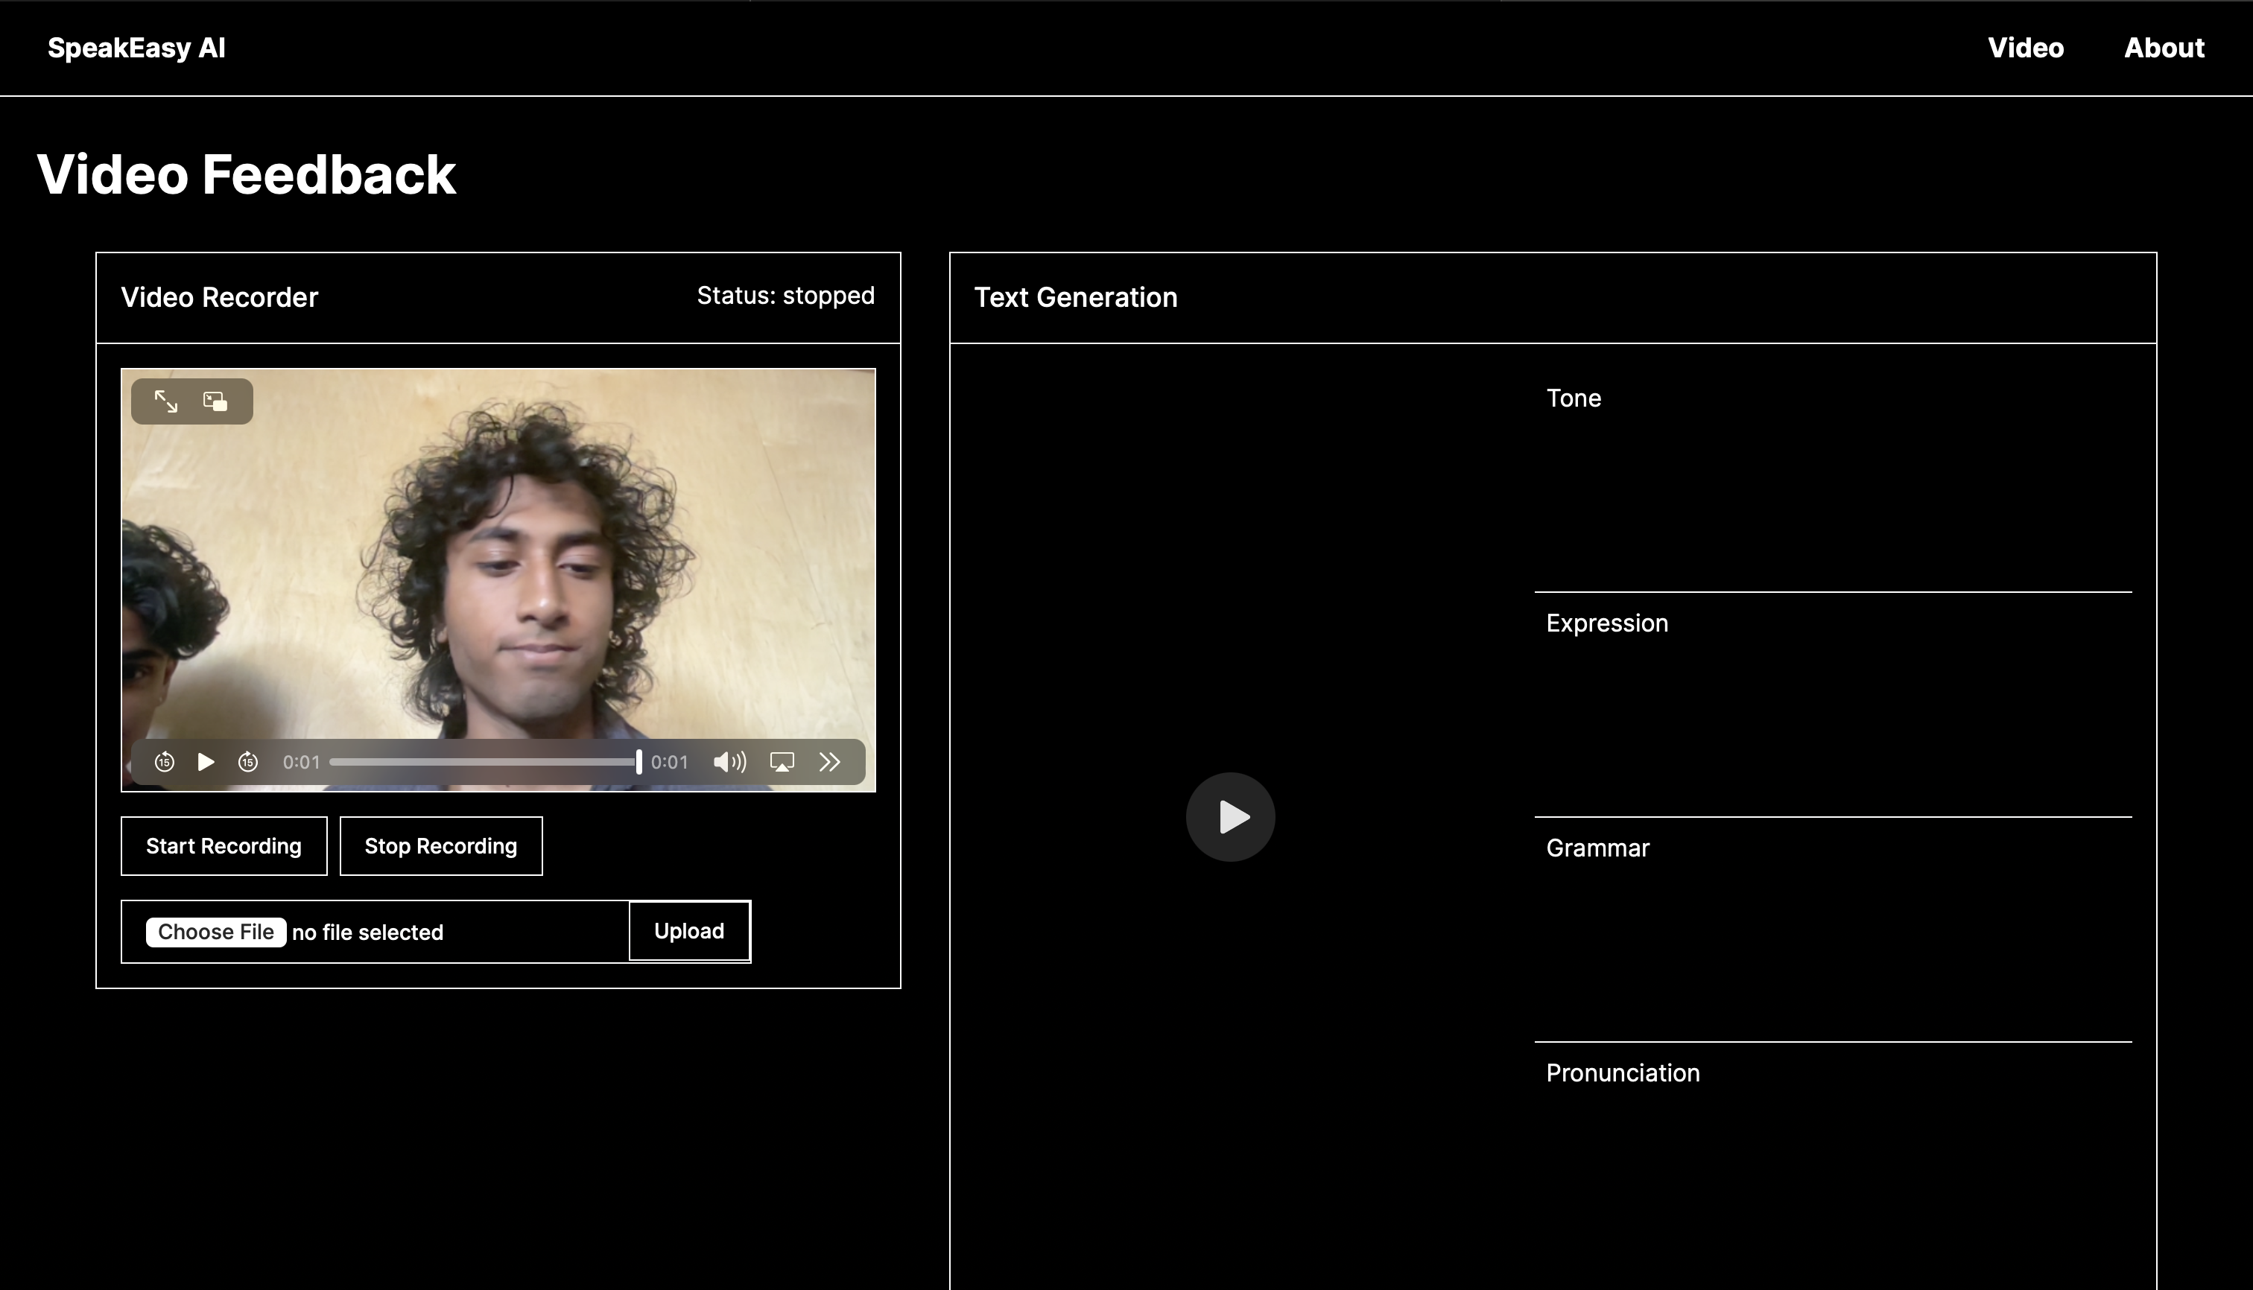This screenshot has width=2253, height=1290.
Task: Select the Grammar feedback section
Action: [1597, 849]
